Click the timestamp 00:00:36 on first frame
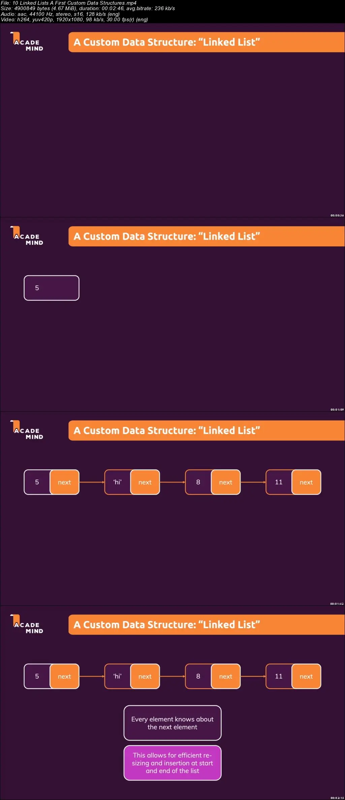The width and height of the screenshot is (345, 800). pyautogui.click(x=337, y=215)
